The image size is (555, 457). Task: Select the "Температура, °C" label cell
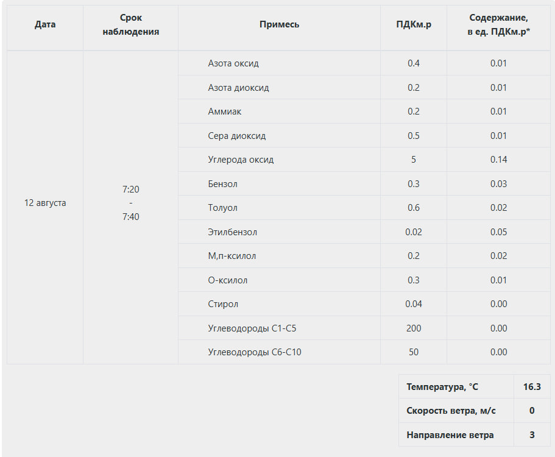click(x=442, y=387)
